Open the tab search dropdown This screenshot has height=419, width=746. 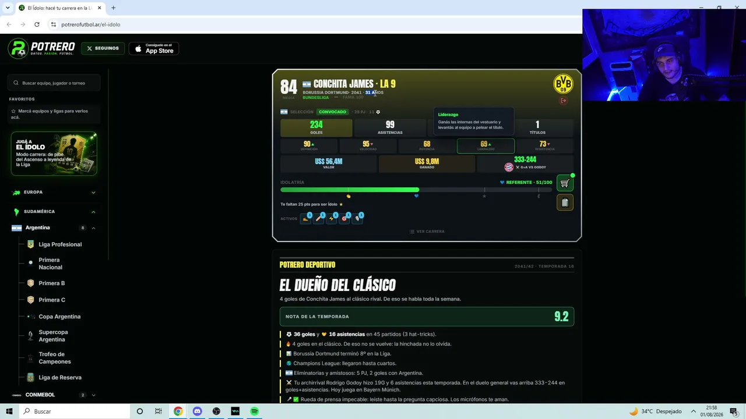(8, 8)
